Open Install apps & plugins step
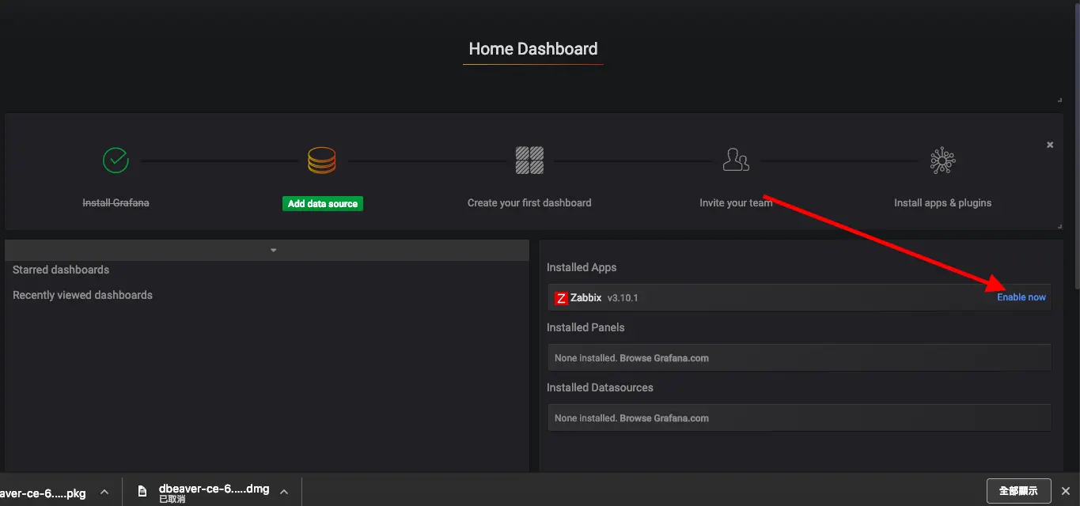Viewport: 1080px width, 506px height. 942,203
